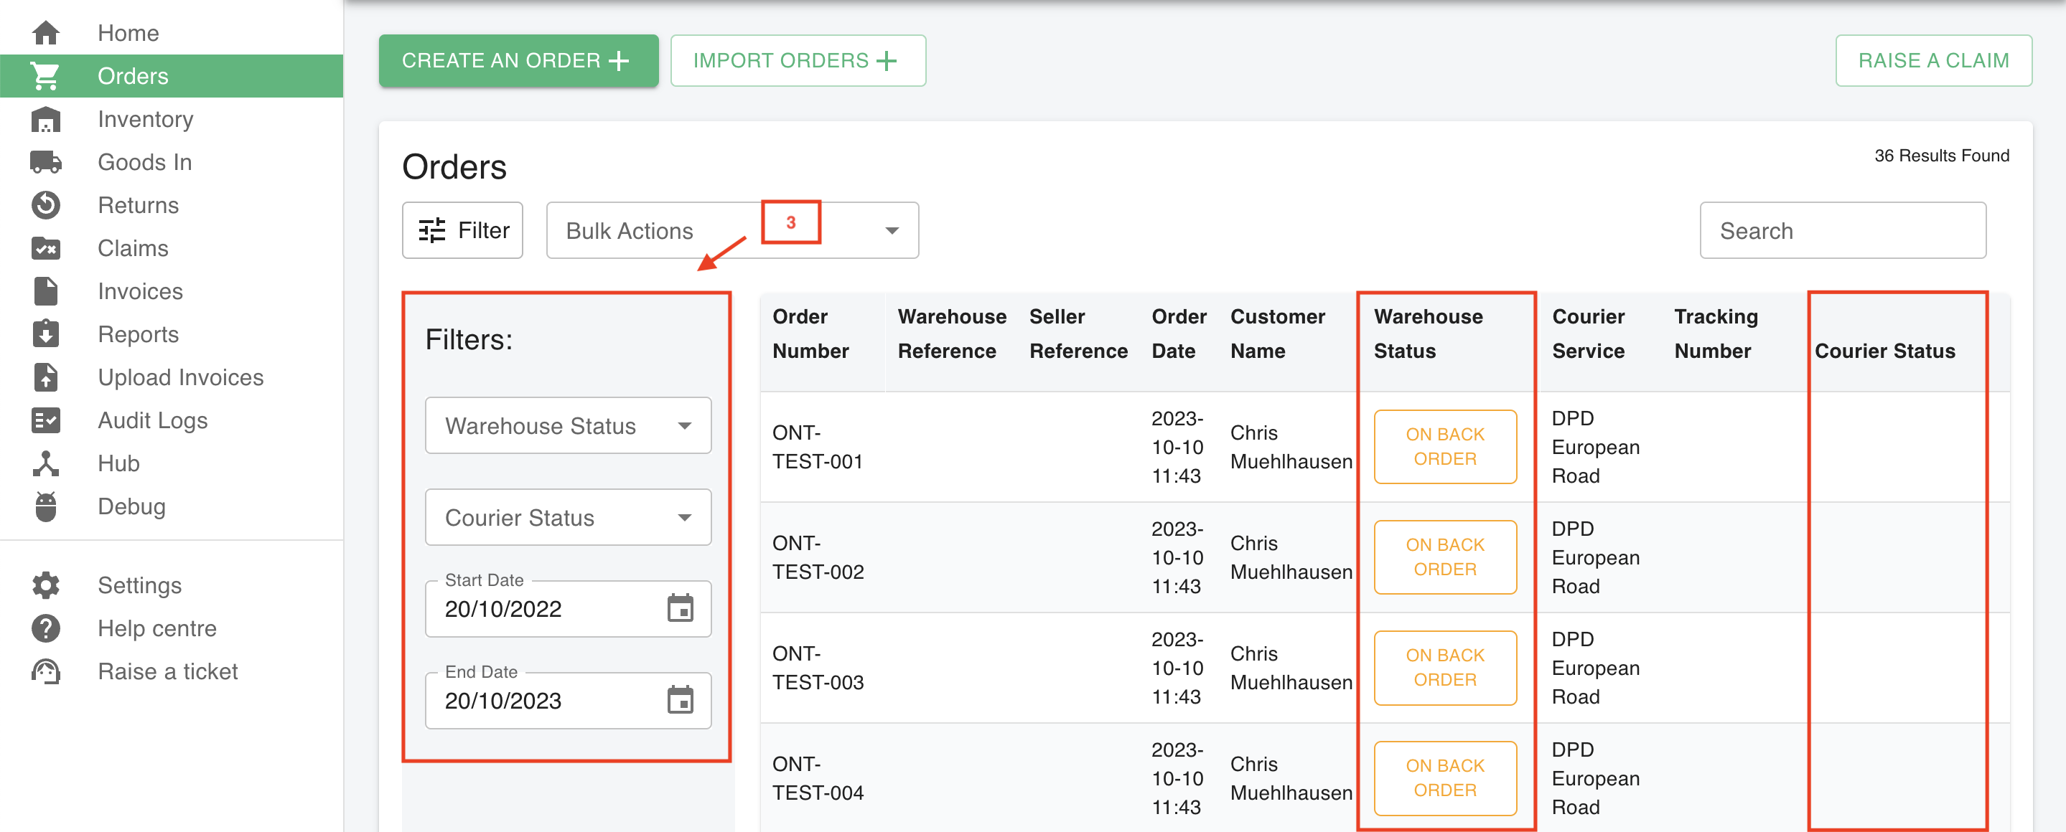Open the Start Date calendar picker icon
The image size is (2066, 832).
[x=680, y=608]
